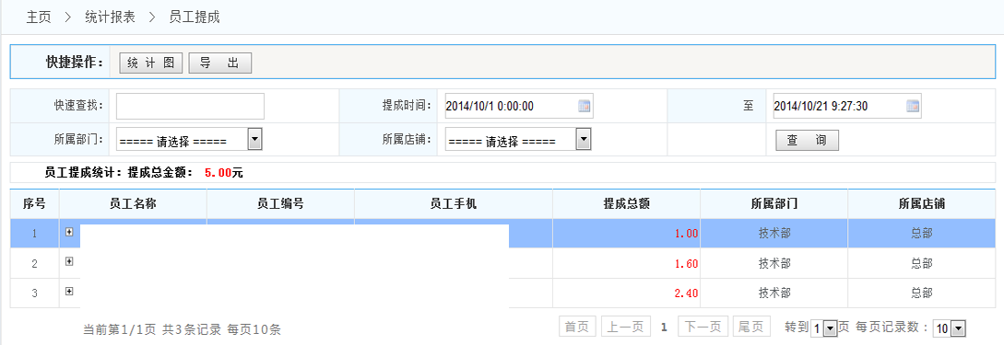The image size is (1004, 345).
Task: Open the 所属店铺 dropdown
Action: [x=518, y=139]
